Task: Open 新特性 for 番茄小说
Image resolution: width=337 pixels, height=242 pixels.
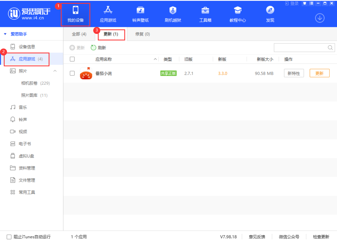Action: (294, 73)
